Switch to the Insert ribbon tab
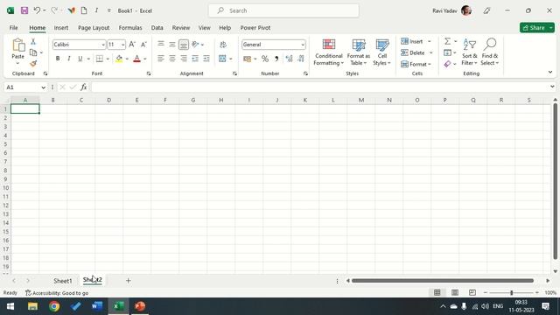 (x=61, y=27)
